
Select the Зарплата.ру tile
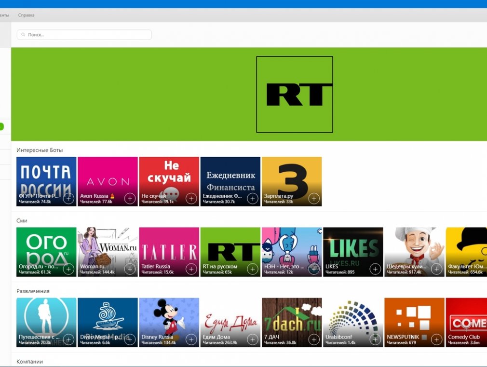pos(292,181)
